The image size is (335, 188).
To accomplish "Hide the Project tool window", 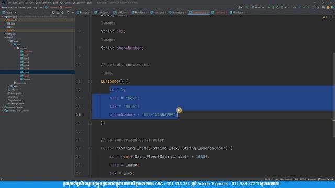I will point(73,13).
